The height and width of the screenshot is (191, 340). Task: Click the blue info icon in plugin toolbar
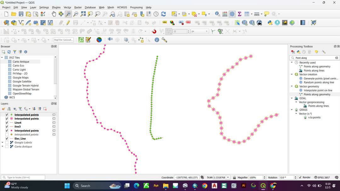tap(157, 40)
